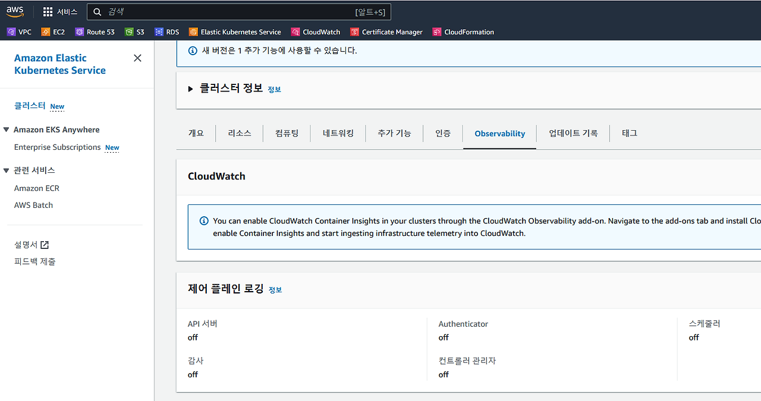The height and width of the screenshot is (401, 761).
Task: Open the RDS shortcut icon
Action: click(158, 32)
